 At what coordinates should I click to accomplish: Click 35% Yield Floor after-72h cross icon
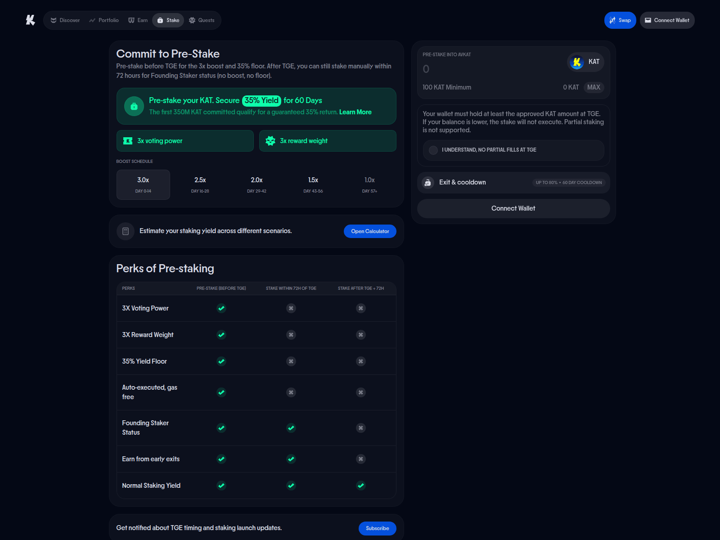[361, 361]
